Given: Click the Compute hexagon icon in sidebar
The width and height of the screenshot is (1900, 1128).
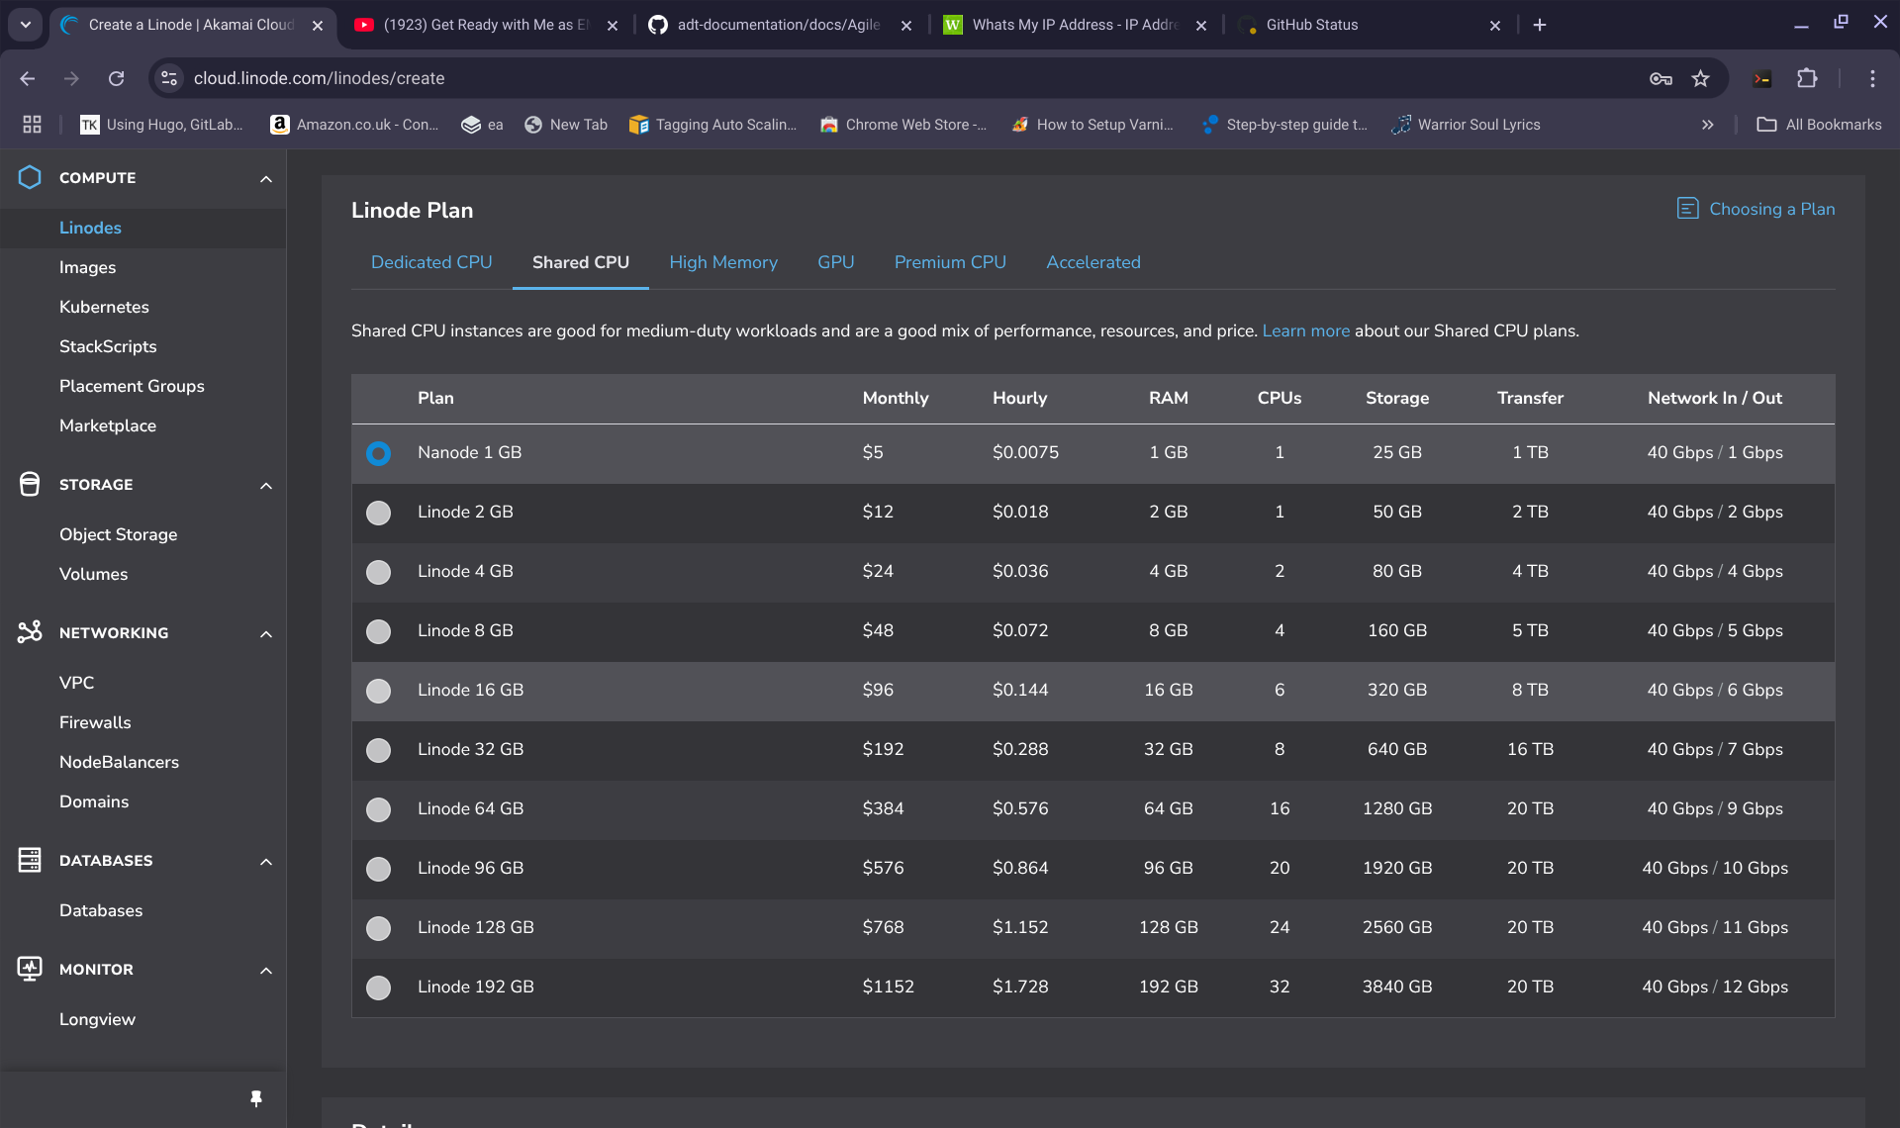Looking at the screenshot, I should point(30,177).
